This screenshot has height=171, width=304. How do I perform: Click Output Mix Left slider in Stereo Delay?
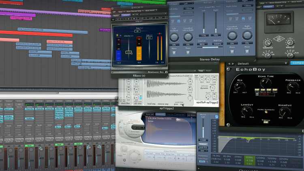point(203,22)
